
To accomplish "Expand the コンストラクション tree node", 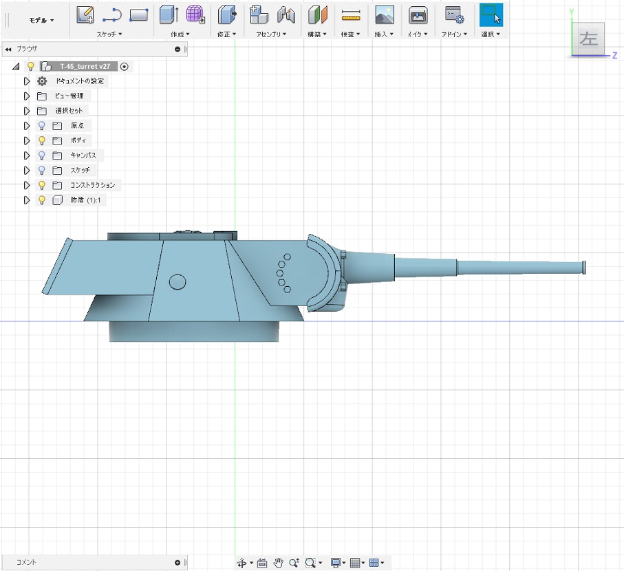I will click(x=27, y=185).
